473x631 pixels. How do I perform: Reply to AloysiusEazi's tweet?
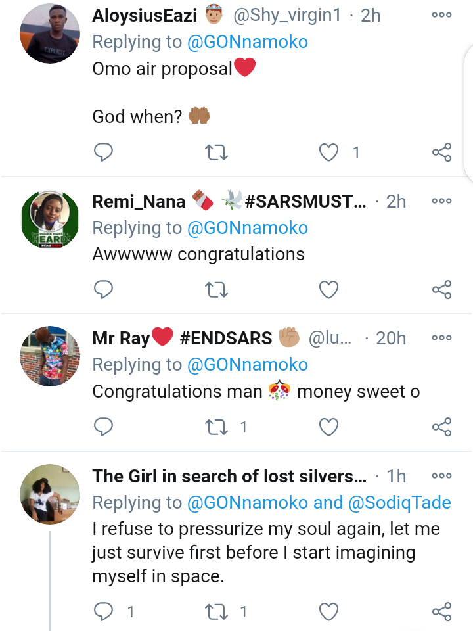click(103, 152)
